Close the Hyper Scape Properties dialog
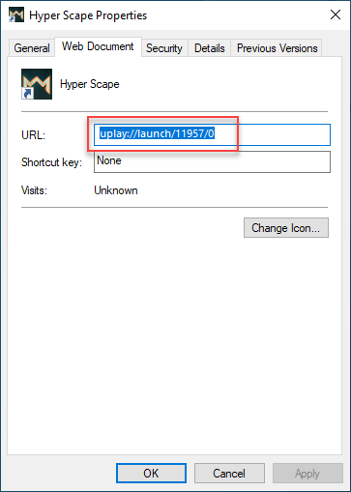351x492 pixels. [x=336, y=14]
